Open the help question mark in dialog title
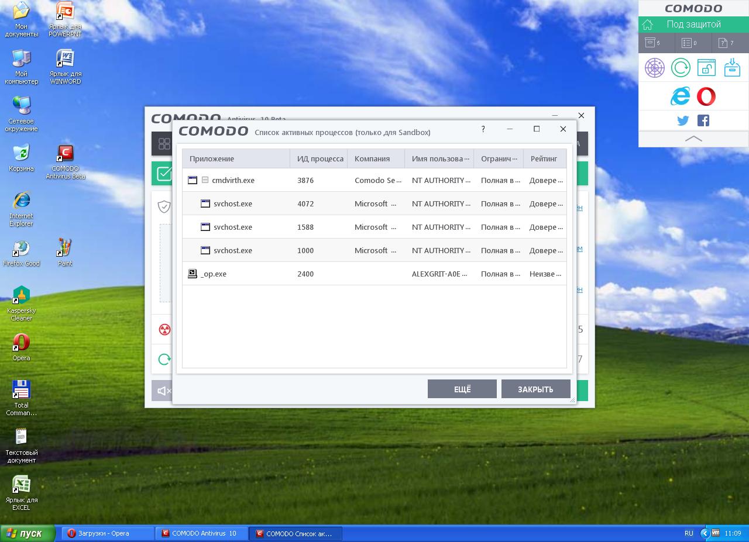This screenshot has height=542, width=749. 483,129
